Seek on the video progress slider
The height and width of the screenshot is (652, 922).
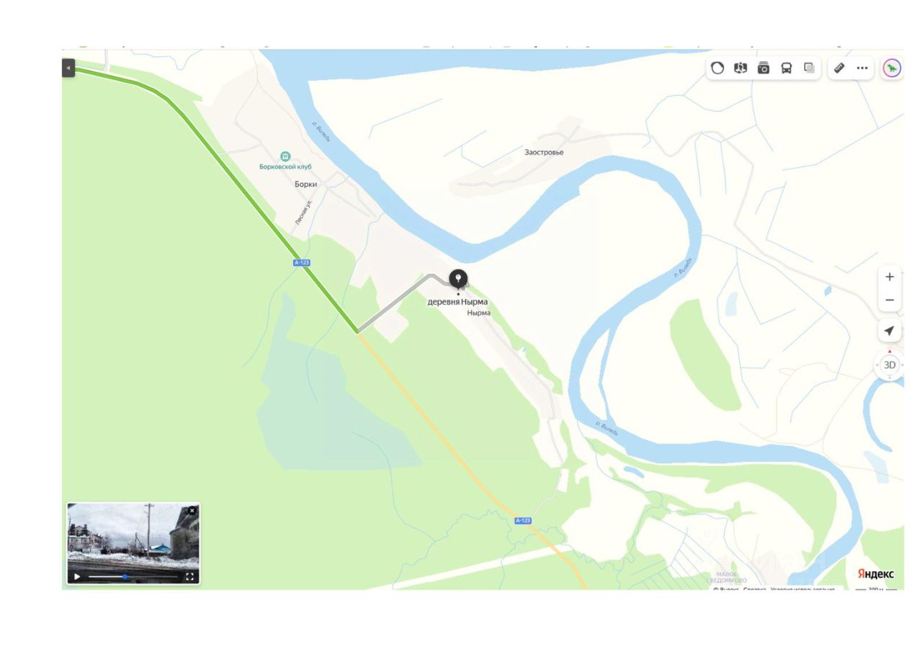pos(133,577)
